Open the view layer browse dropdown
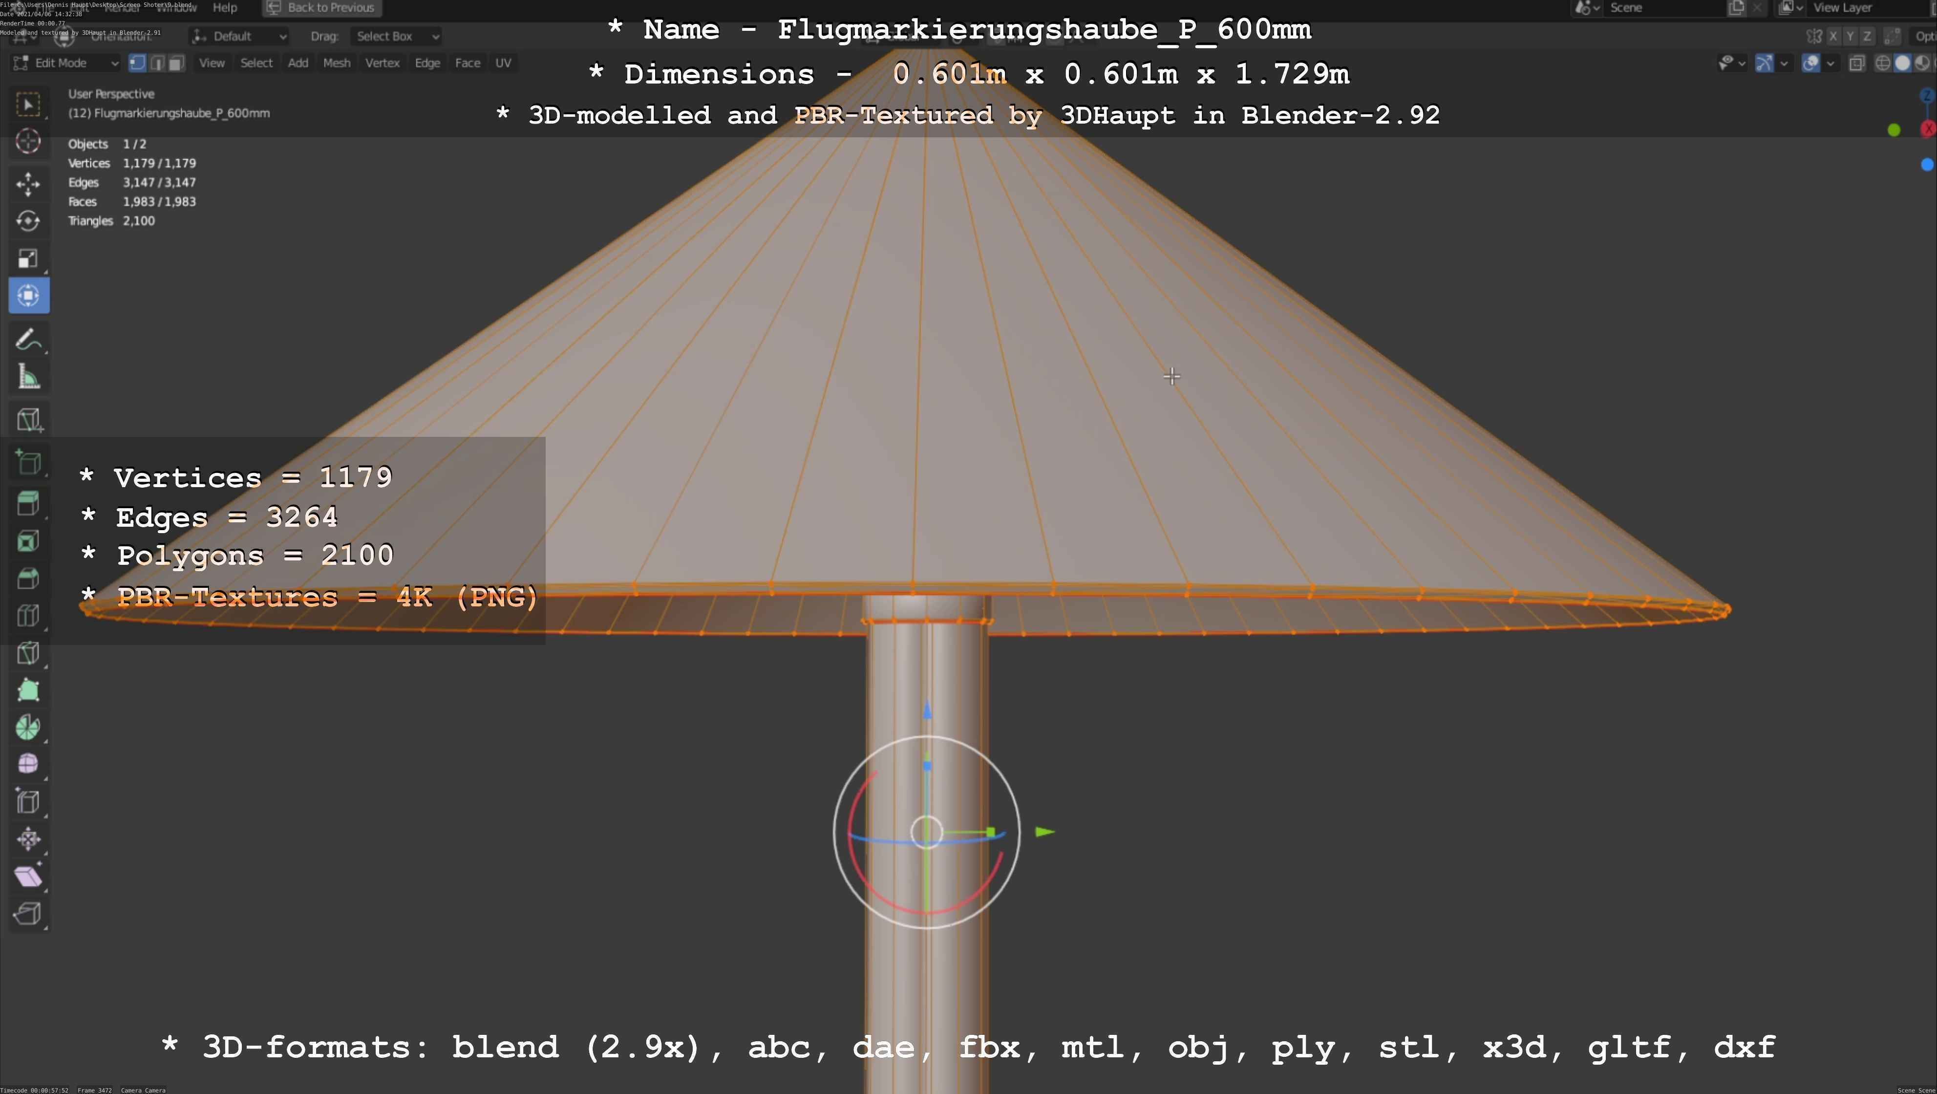 coord(1791,7)
